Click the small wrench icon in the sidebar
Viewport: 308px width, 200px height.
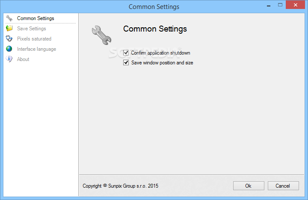pos(9,18)
